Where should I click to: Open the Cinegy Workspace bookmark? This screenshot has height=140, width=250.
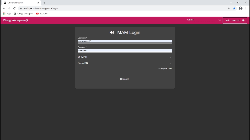23,14
